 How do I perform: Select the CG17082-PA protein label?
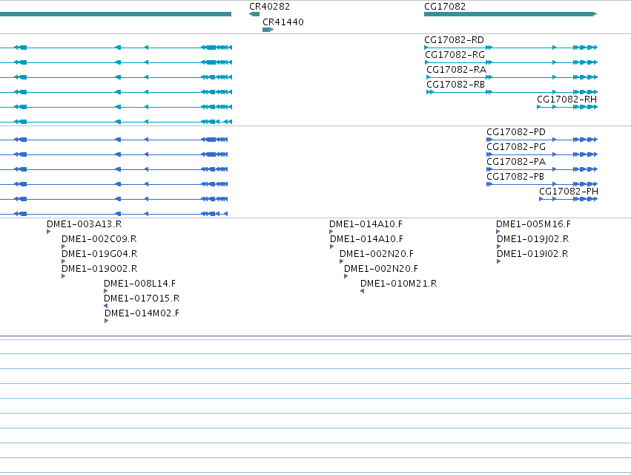[516, 162]
